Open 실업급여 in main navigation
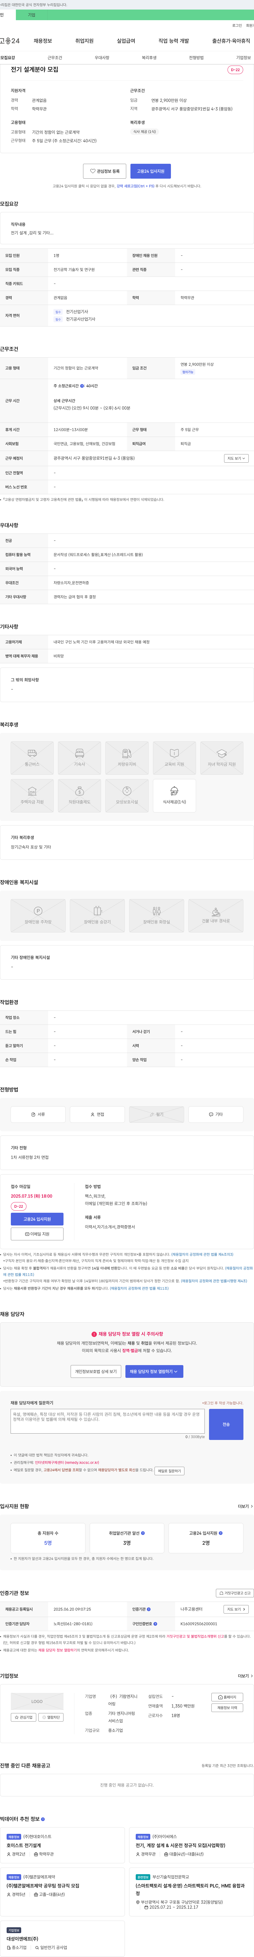This screenshot has height=1957, width=254. click(126, 41)
